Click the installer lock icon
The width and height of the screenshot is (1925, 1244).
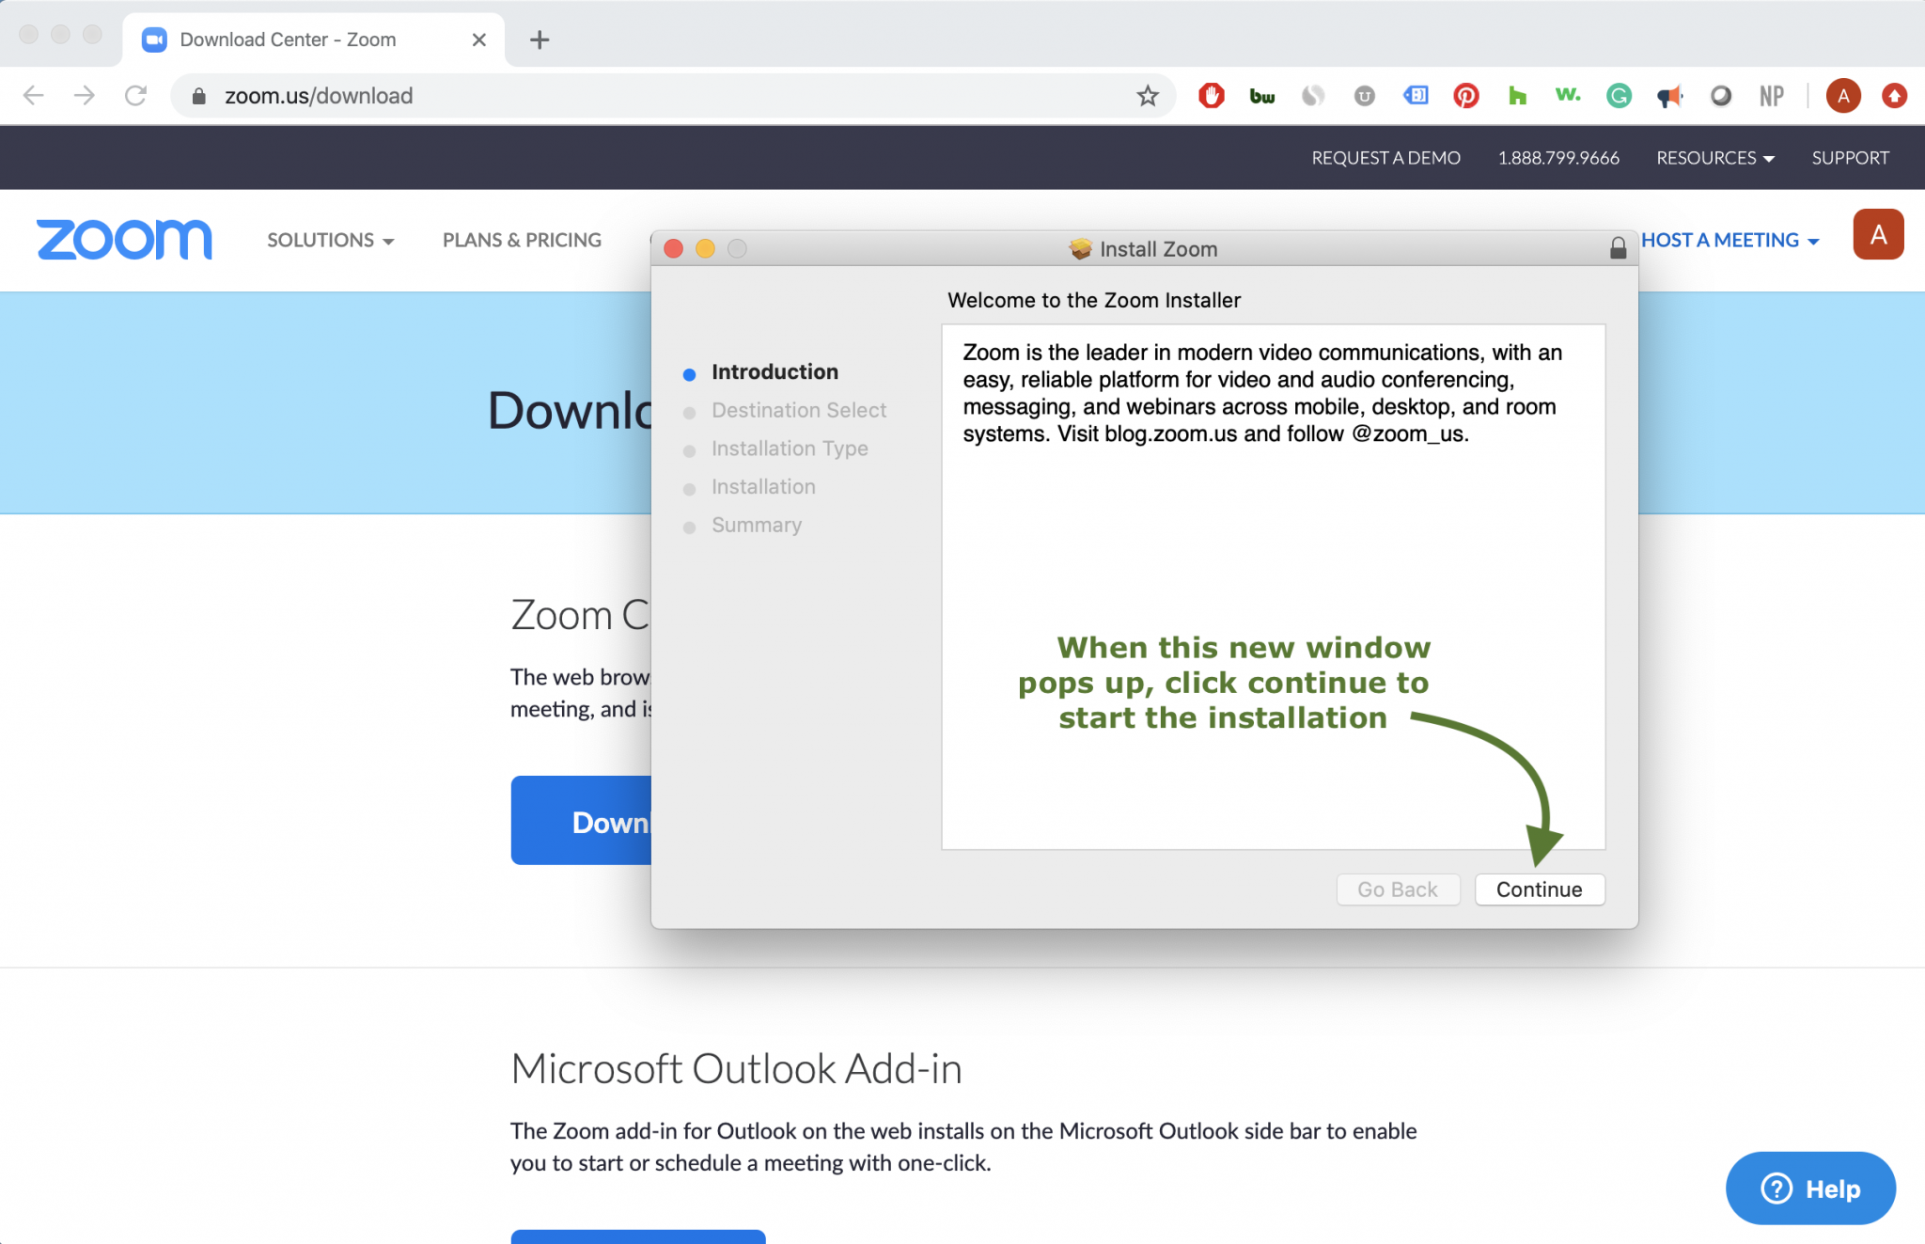pos(1618,248)
